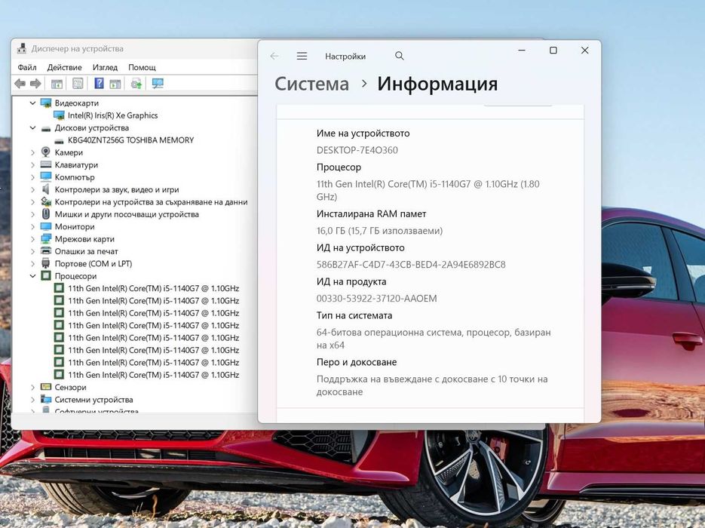Click the Камери webcam icon
705x528 pixels.
coord(46,152)
